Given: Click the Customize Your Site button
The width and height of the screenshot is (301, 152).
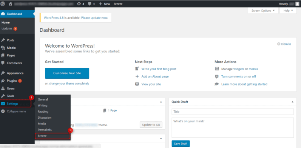Looking at the screenshot, I should [x=67, y=73].
